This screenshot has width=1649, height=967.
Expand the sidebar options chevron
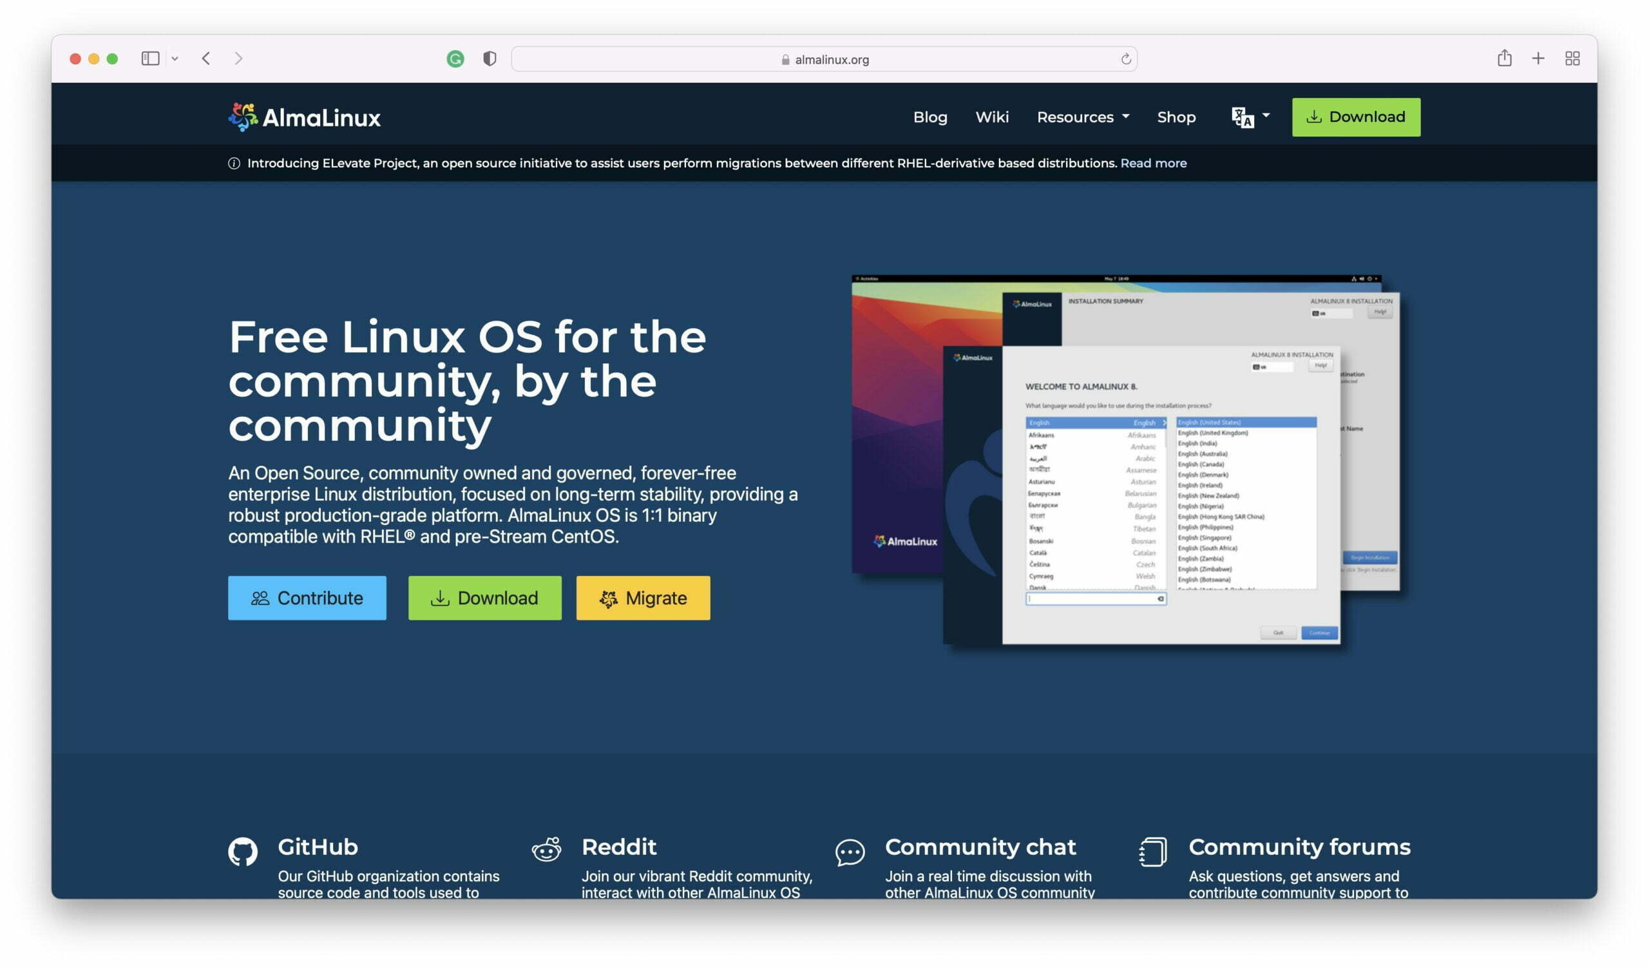(x=175, y=59)
